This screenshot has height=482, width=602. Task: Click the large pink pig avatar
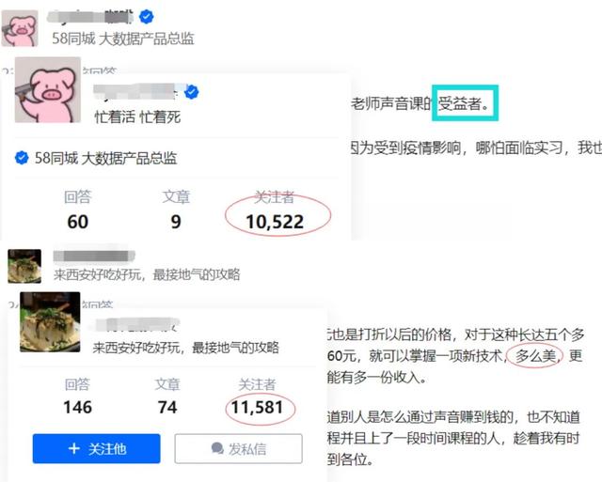click(x=48, y=90)
